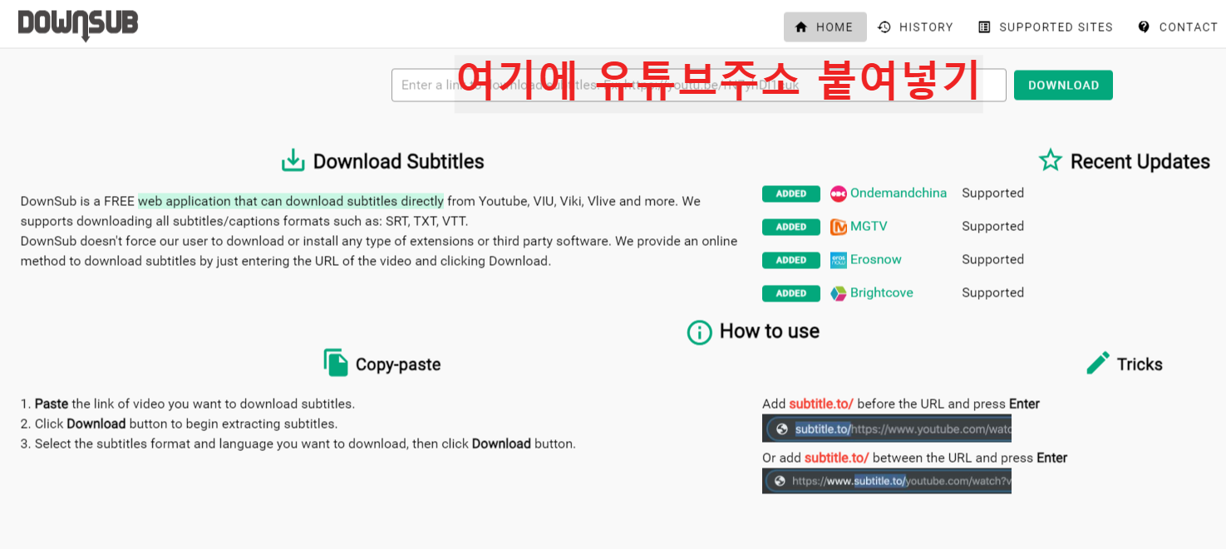Screen dimensions: 1226x549
Task: Open the Erosnow link
Action: point(876,259)
